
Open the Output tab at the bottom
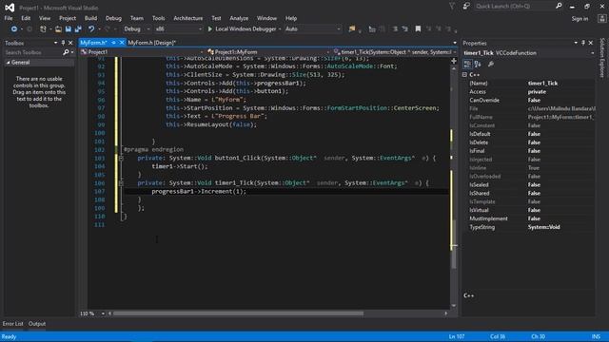pos(37,324)
